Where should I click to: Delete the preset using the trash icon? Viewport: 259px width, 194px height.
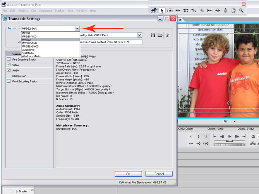point(167,35)
